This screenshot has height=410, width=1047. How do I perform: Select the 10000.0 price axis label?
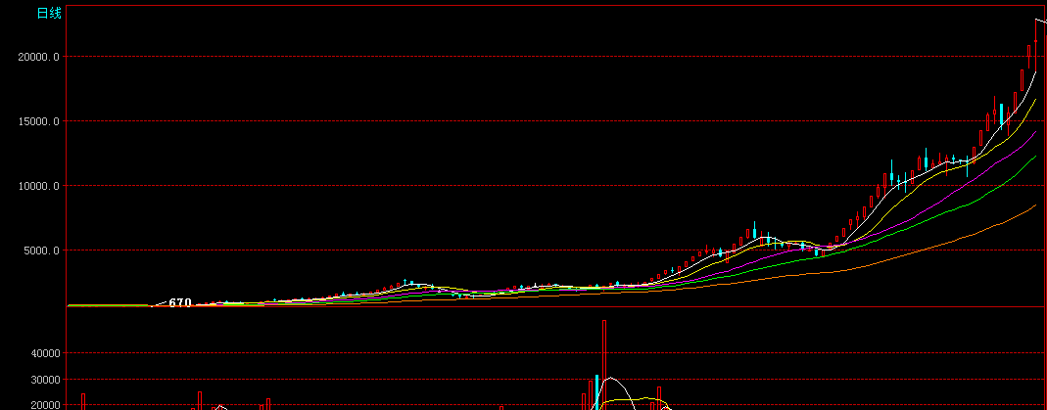coord(39,186)
